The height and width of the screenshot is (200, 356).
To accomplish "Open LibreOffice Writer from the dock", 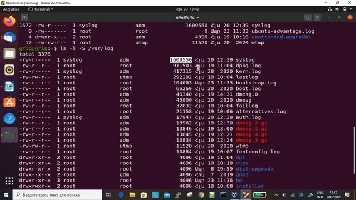I will coord(9,86).
